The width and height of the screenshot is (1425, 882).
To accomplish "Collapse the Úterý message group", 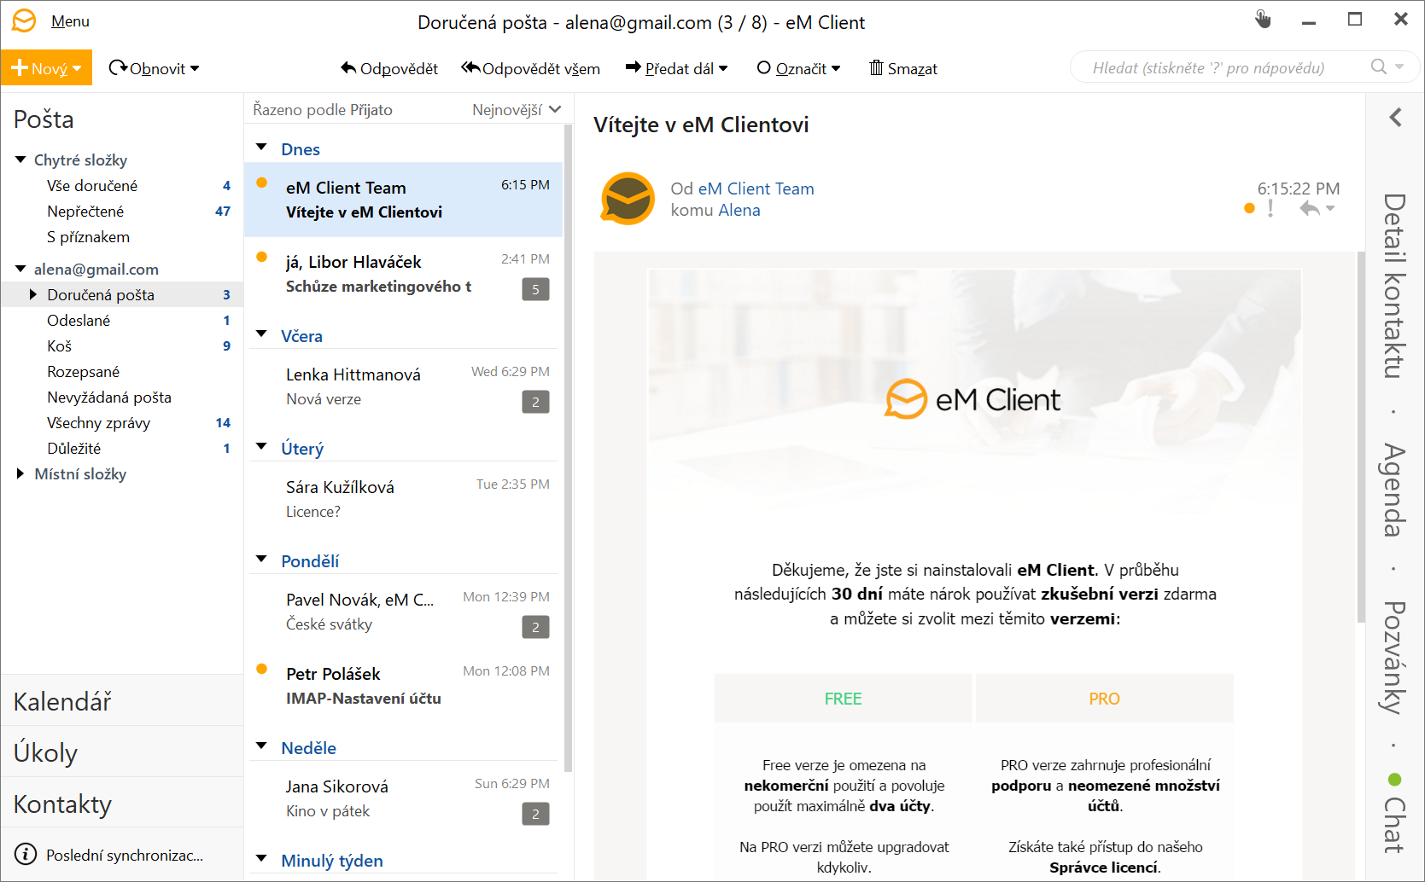I will point(262,448).
